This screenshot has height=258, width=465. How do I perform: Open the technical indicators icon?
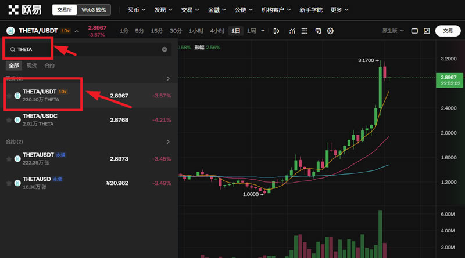pos(291,31)
